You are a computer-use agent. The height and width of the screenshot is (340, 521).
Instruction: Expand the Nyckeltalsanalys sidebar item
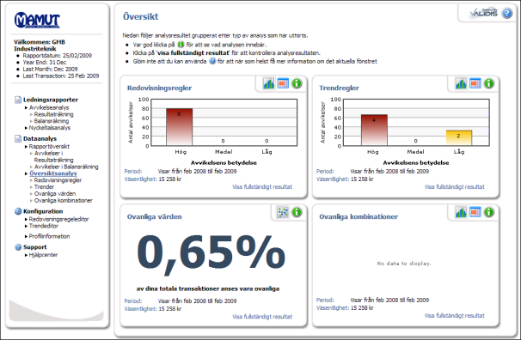50,128
